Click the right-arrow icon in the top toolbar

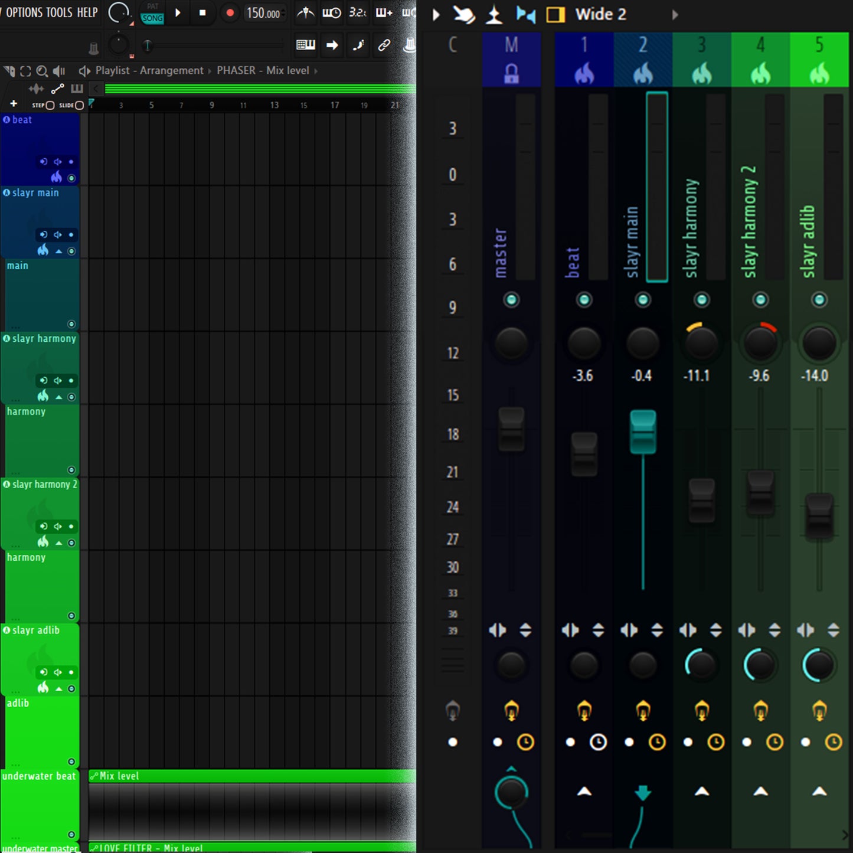(332, 45)
